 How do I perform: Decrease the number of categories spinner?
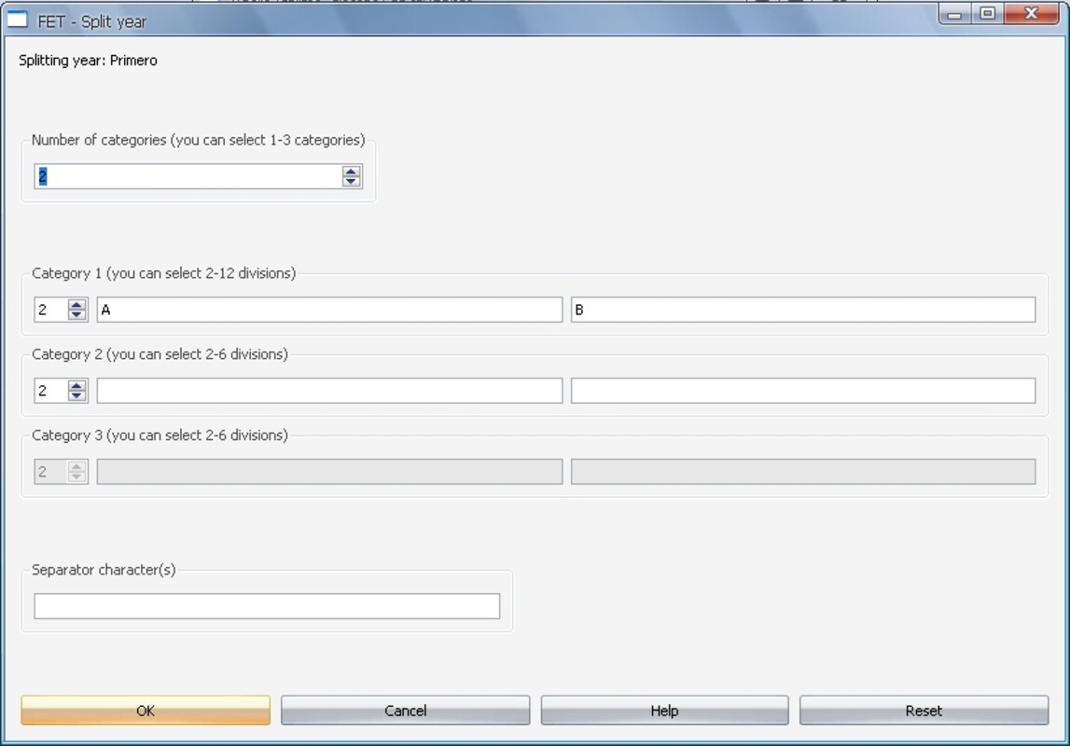[351, 181]
